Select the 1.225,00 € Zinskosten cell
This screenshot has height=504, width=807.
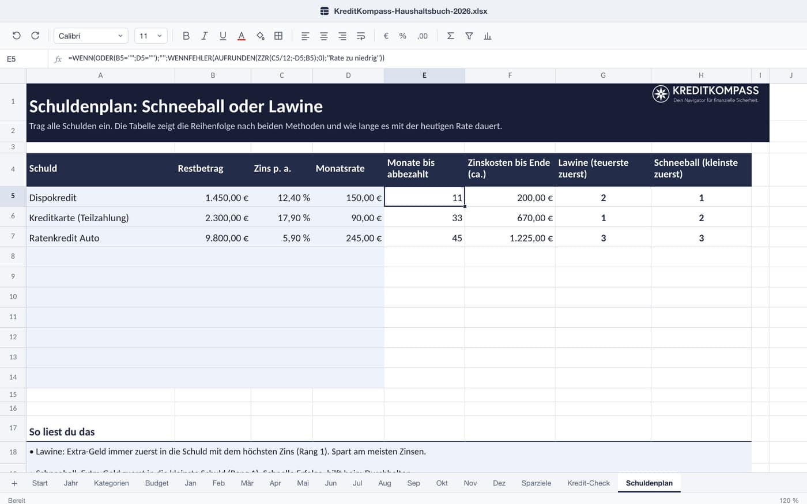pyautogui.click(x=510, y=237)
